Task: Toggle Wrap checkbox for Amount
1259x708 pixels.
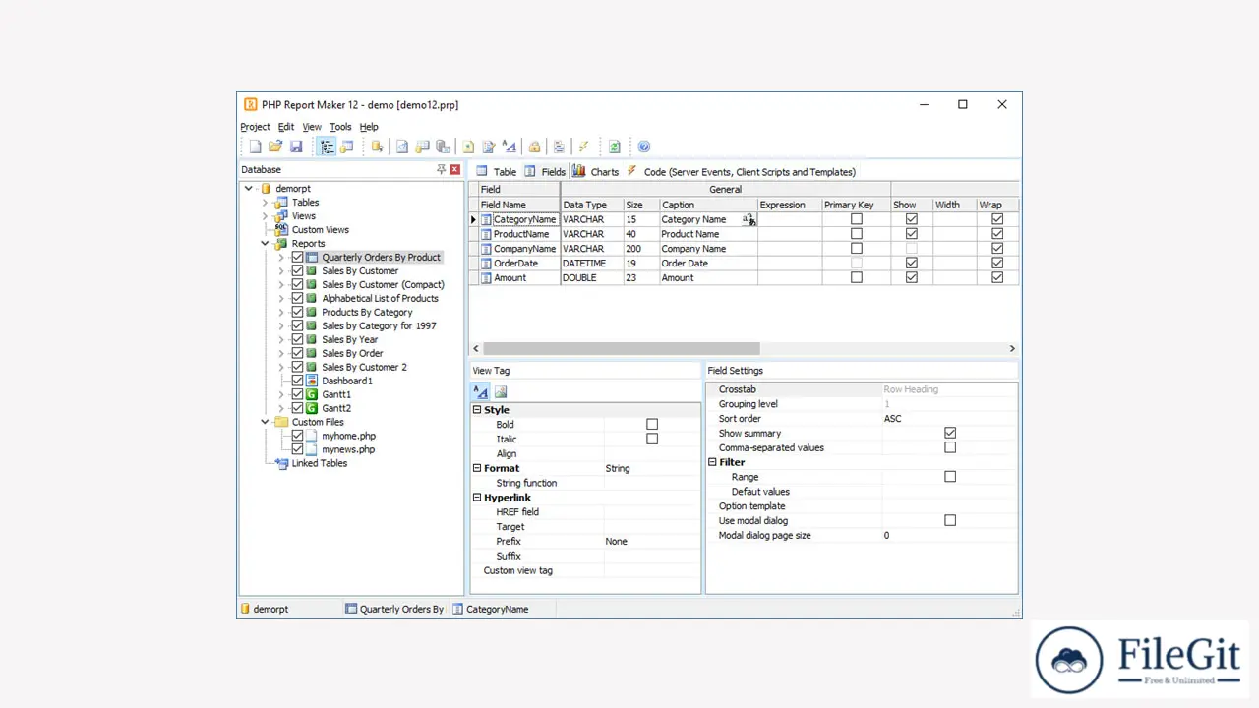Action: 997,278
